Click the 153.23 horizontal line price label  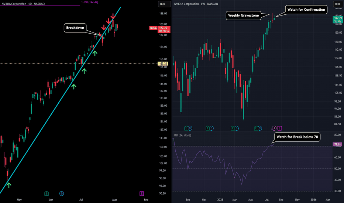point(163,63)
